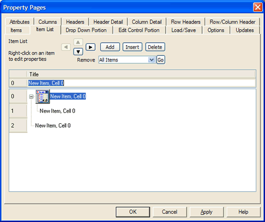This screenshot has width=265, height=222.
Task: Click the Delete button
Action: (155, 47)
